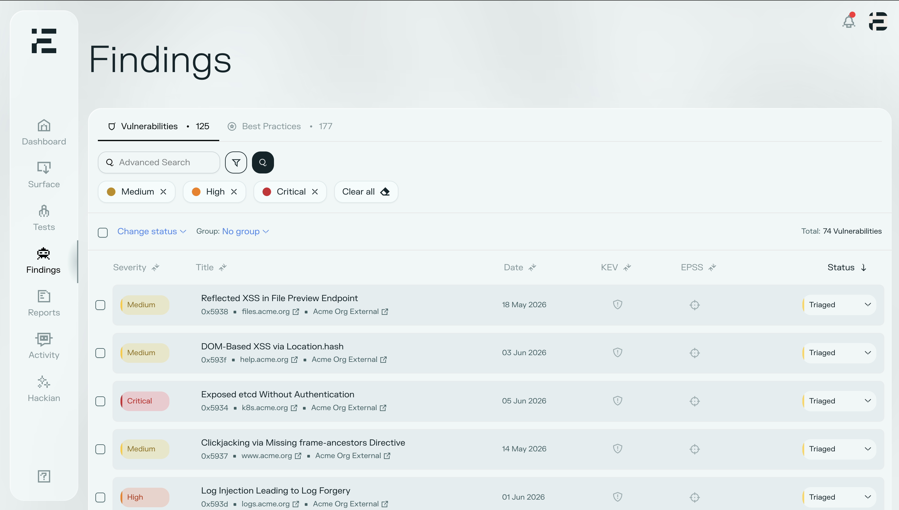Open status dropdown for Exposed etcd row
This screenshot has width=899, height=510.
(x=839, y=401)
